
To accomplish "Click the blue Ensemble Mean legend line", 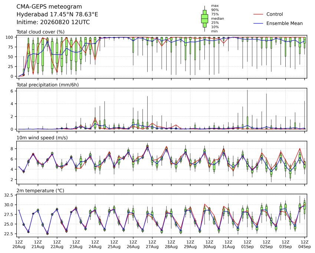I will 258,23.
